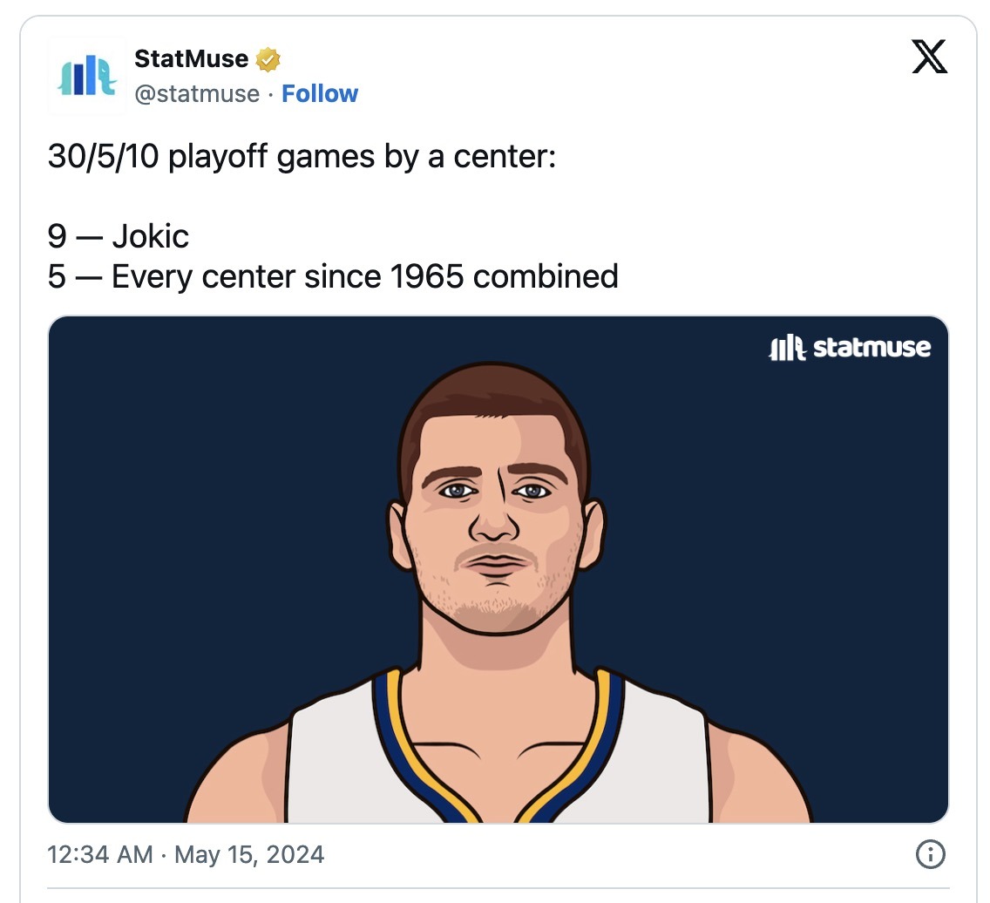
Task: Open the StatMuse display name link
Action: point(192,58)
